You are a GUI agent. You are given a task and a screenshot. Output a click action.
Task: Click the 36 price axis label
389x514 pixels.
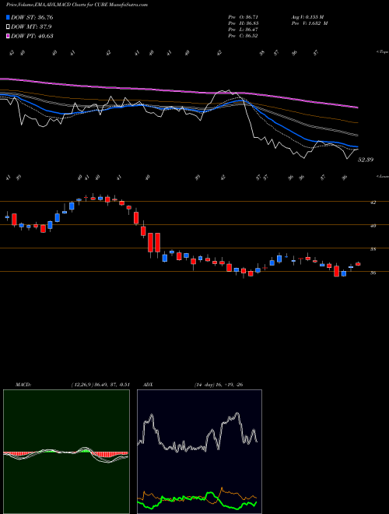point(373,273)
